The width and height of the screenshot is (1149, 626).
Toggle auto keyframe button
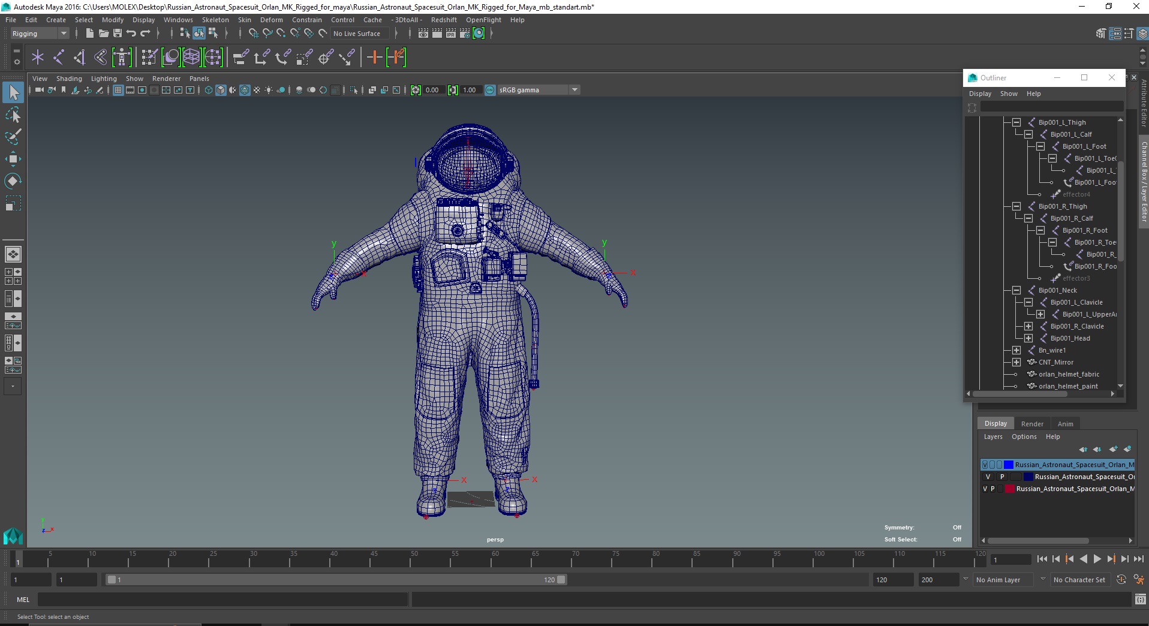point(1121,580)
